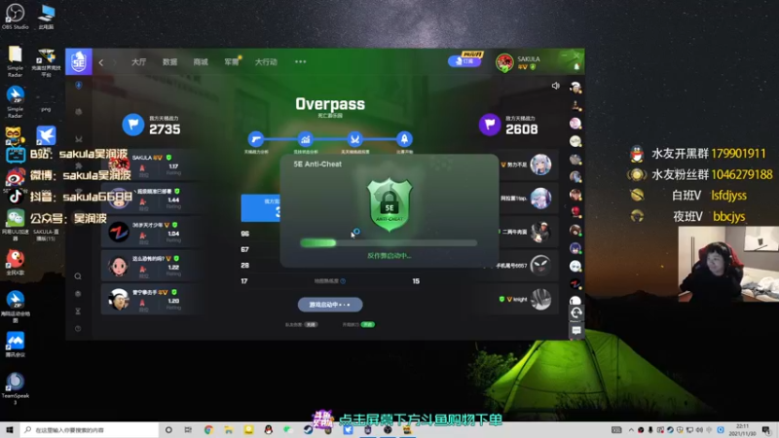The image size is (779, 438).
Task: Click the 5E Anti-Cheat shield logo
Action: (x=389, y=204)
